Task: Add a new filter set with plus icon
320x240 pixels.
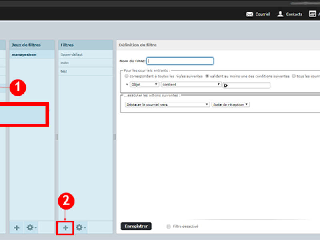Action: pyautogui.click(x=17, y=228)
